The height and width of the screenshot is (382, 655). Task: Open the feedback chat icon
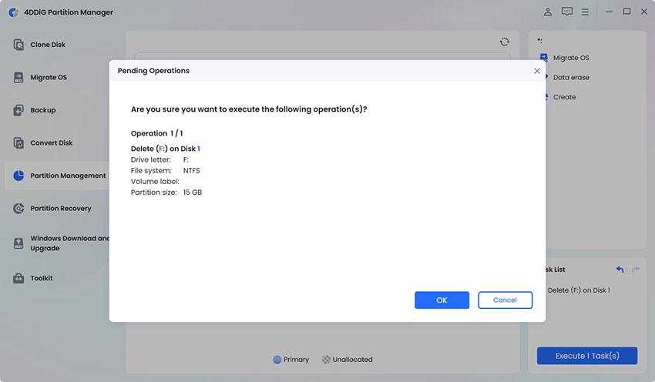tap(567, 12)
